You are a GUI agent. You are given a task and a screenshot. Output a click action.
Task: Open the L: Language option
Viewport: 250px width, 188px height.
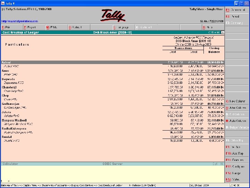pyautogui.click(x=124, y=28)
